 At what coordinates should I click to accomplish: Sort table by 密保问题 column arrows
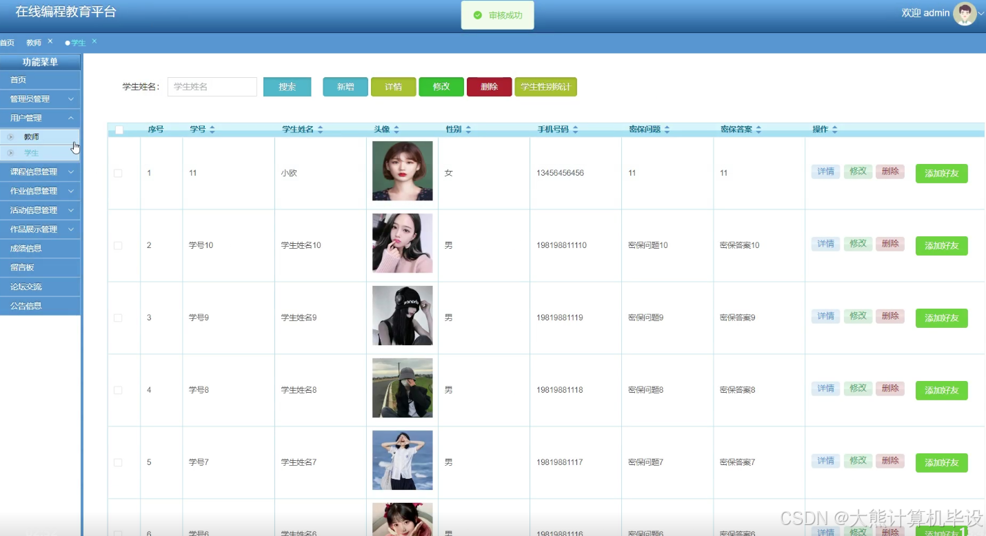[667, 130]
